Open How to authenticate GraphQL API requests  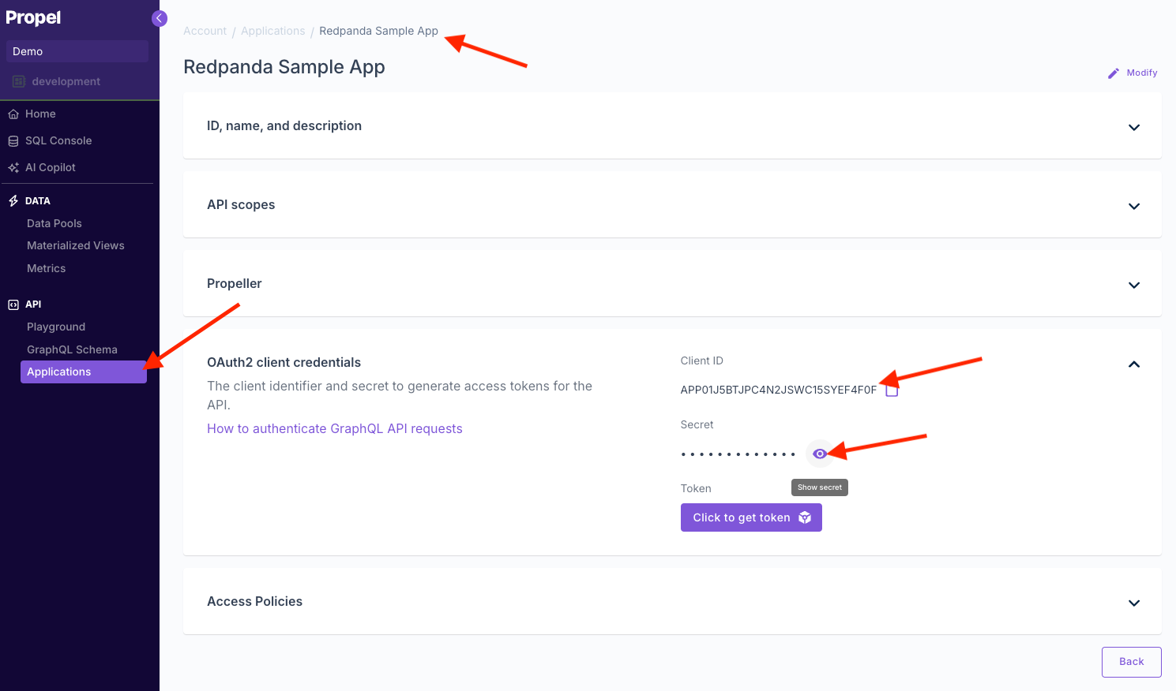click(x=335, y=428)
